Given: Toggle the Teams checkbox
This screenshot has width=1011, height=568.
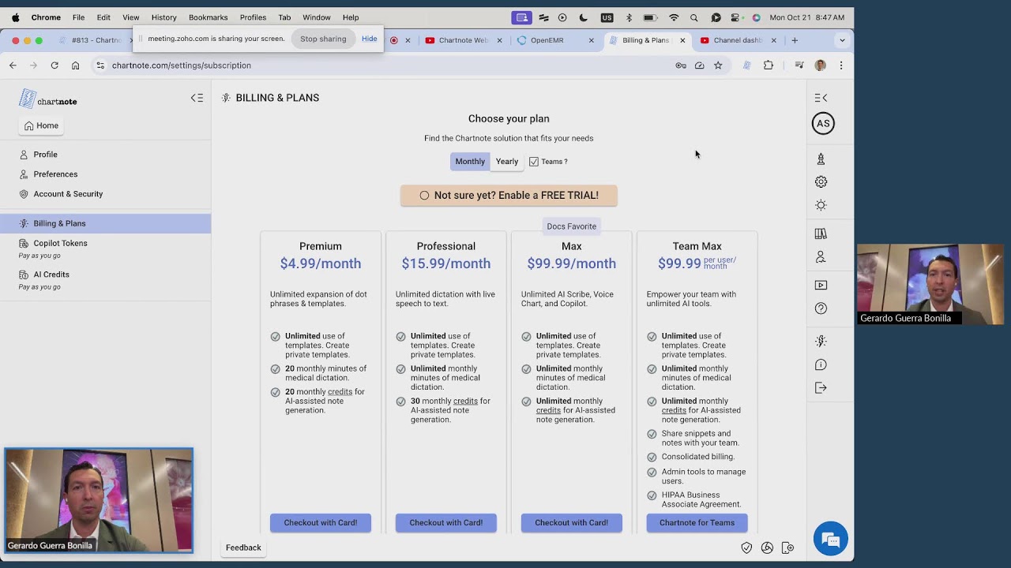Looking at the screenshot, I should tap(534, 162).
